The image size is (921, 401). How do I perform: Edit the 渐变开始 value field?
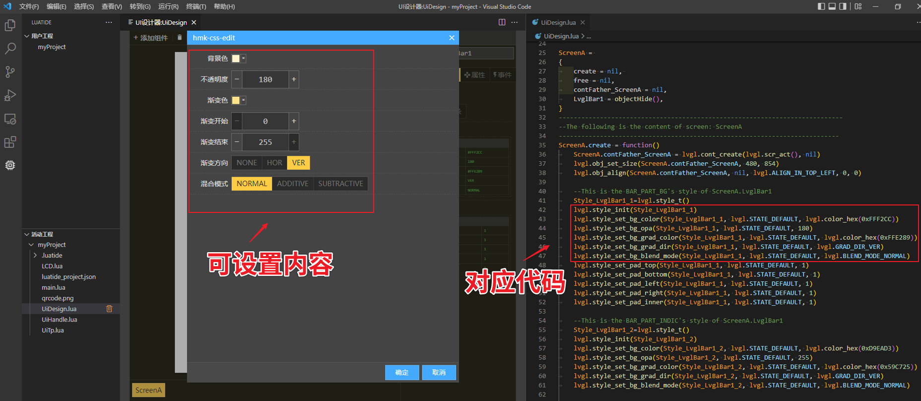pyautogui.click(x=265, y=121)
